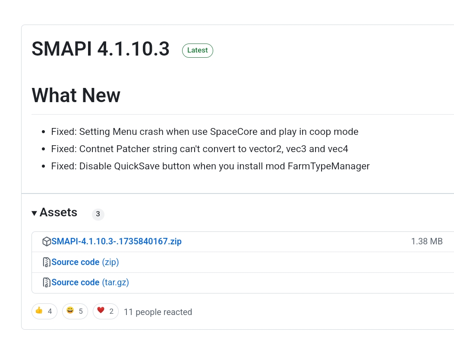Select the SpaceCore coop mode fix line
The height and width of the screenshot is (337, 454).
pyautogui.click(x=205, y=132)
